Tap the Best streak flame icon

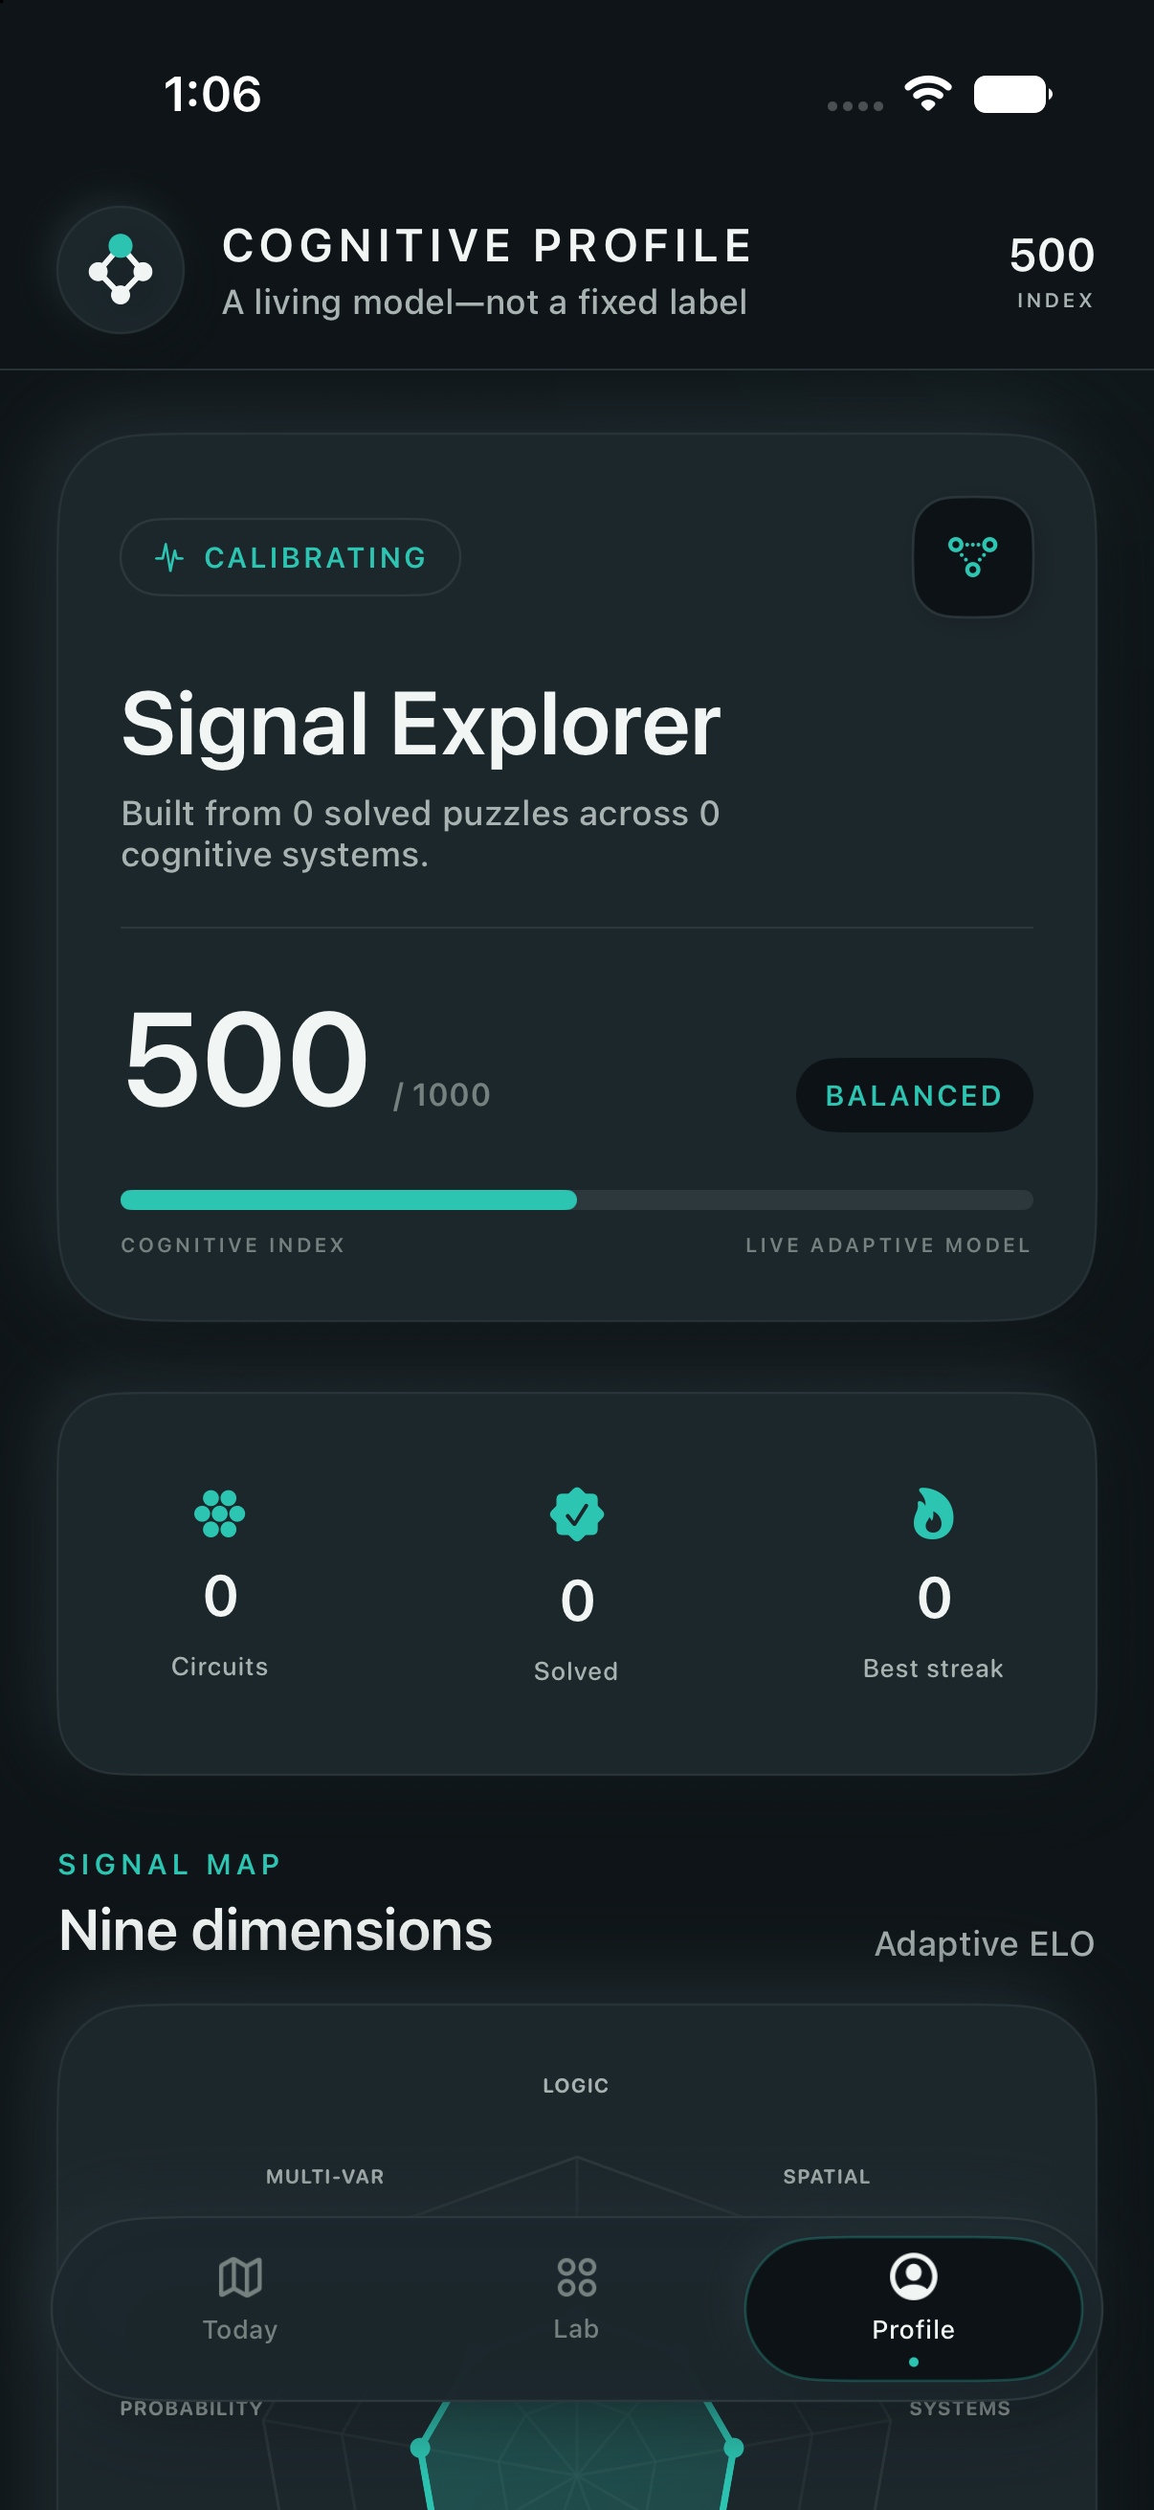point(933,1513)
